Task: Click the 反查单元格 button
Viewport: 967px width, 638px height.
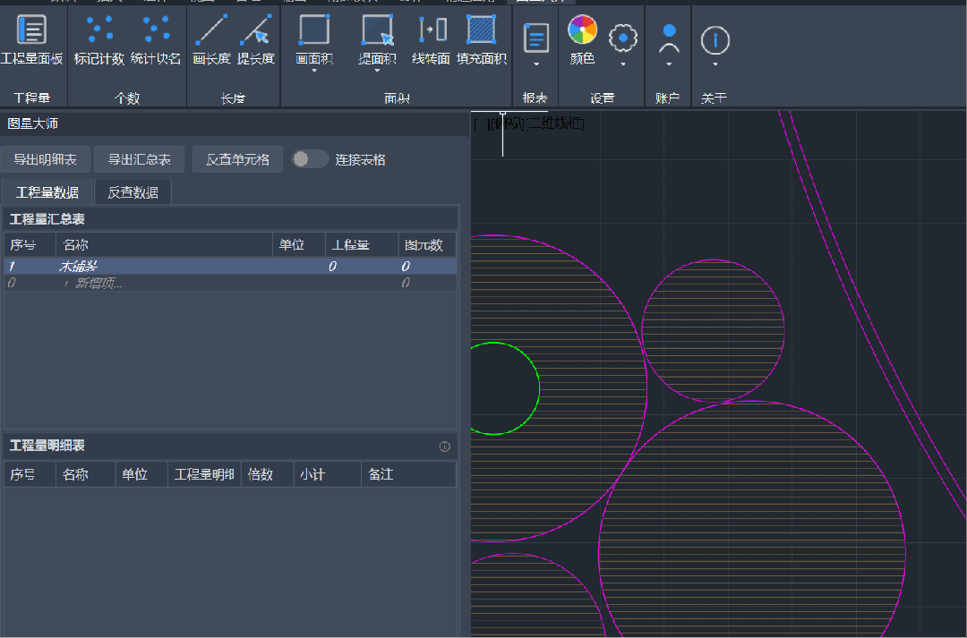Action: tap(237, 159)
